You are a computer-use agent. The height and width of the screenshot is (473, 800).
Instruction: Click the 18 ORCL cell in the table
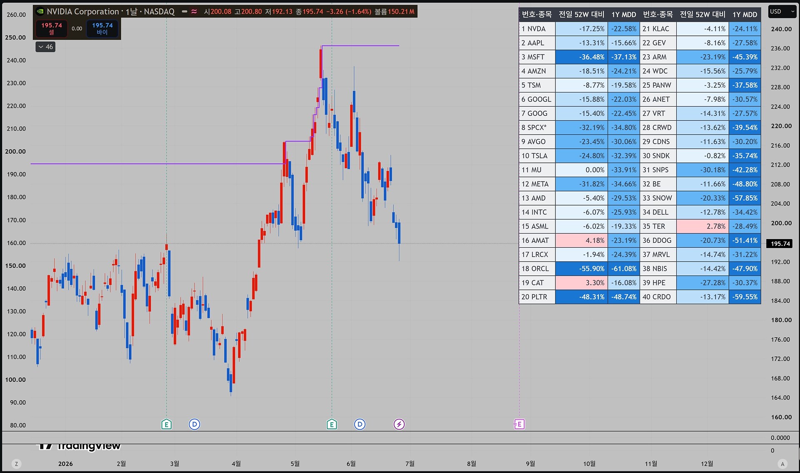click(537, 269)
